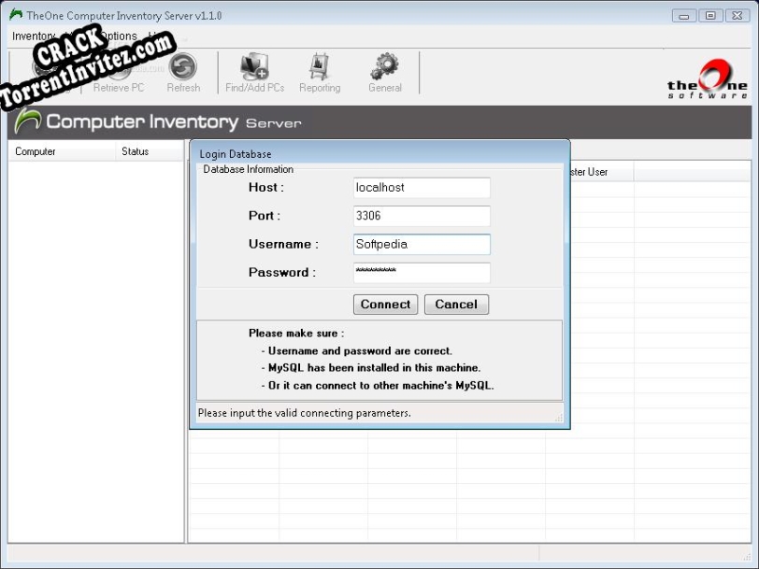Select the Username field containing Softpedia
The image size is (759, 569).
coord(421,244)
